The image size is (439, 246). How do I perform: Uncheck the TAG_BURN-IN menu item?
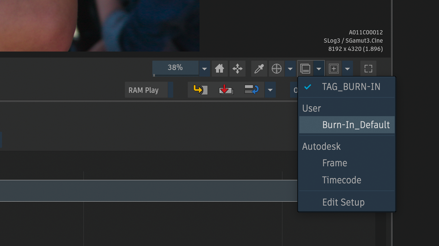pyautogui.click(x=351, y=87)
